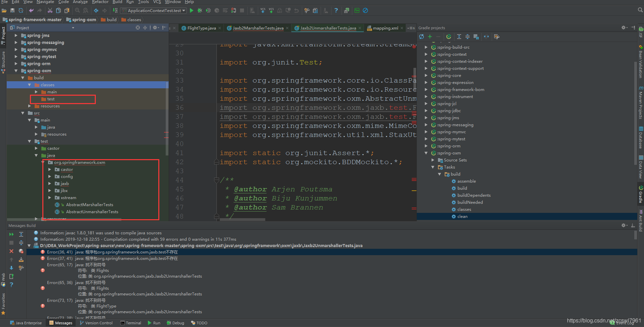The width and height of the screenshot is (644, 327).
Task: Click the Export to text file icon in Messages
Action: [x=11, y=276]
